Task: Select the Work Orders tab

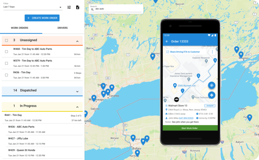Action: (x=20, y=28)
